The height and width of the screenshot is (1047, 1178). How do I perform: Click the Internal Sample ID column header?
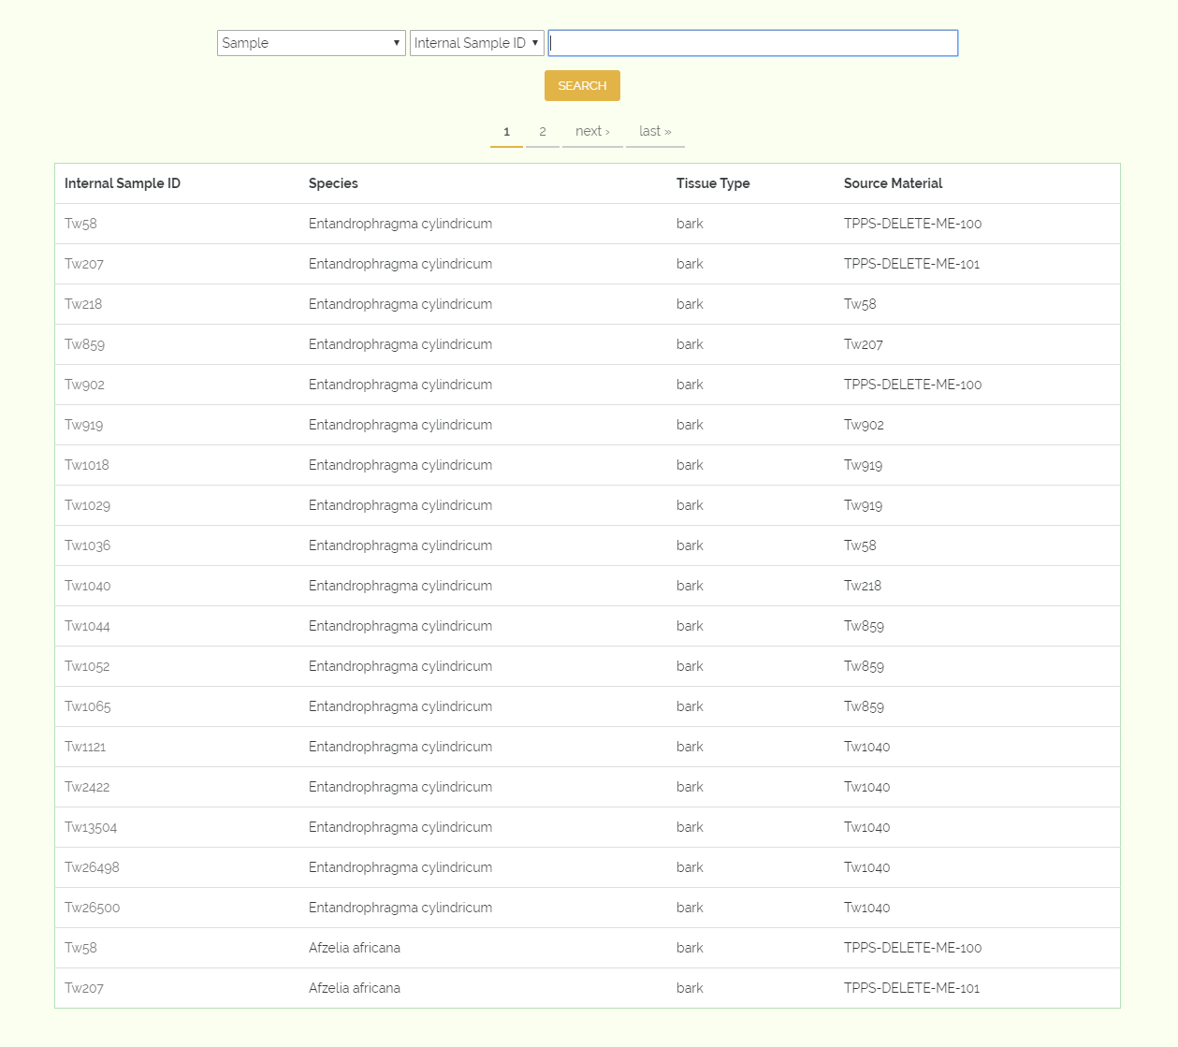[x=123, y=183]
